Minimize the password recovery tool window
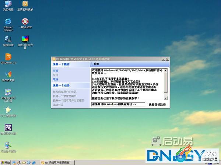The width and height of the screenshot is (221, 165). point(163,59)
